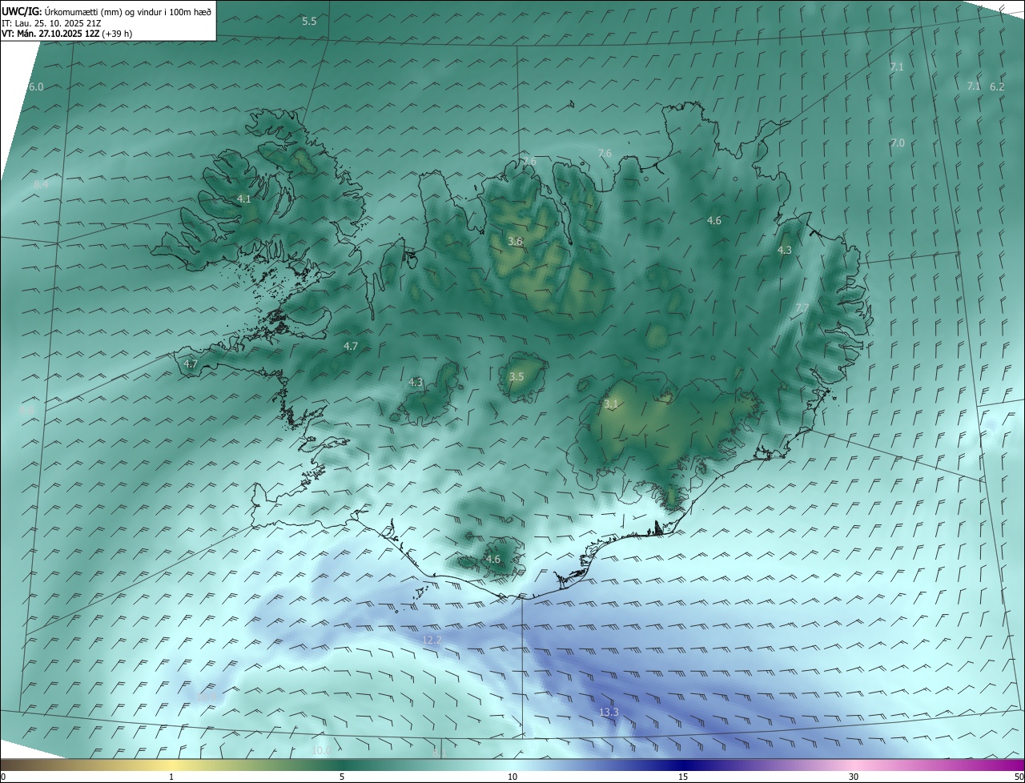Click the colour scale tick labelled 0

pyautogui.click(x=3, y=777)
